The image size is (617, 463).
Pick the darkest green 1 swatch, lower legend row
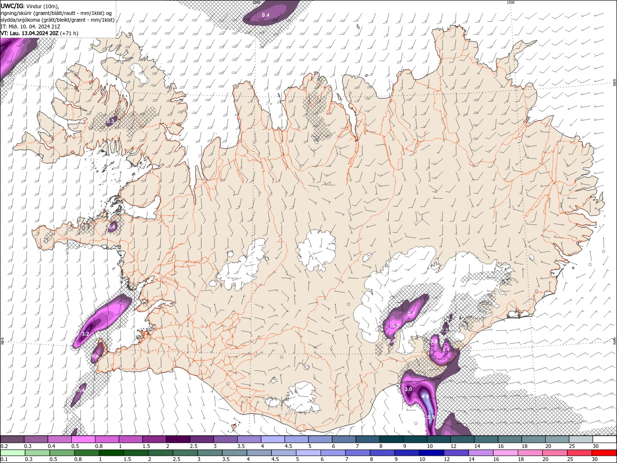tap(111, 453)
